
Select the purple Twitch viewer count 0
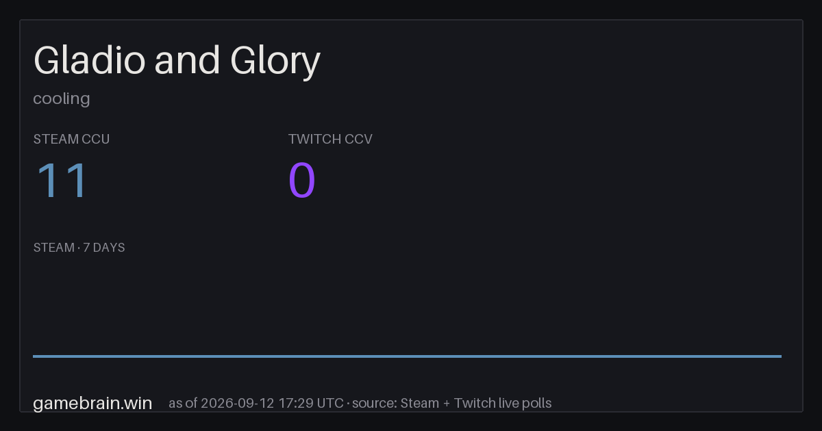tap(302, 181)
